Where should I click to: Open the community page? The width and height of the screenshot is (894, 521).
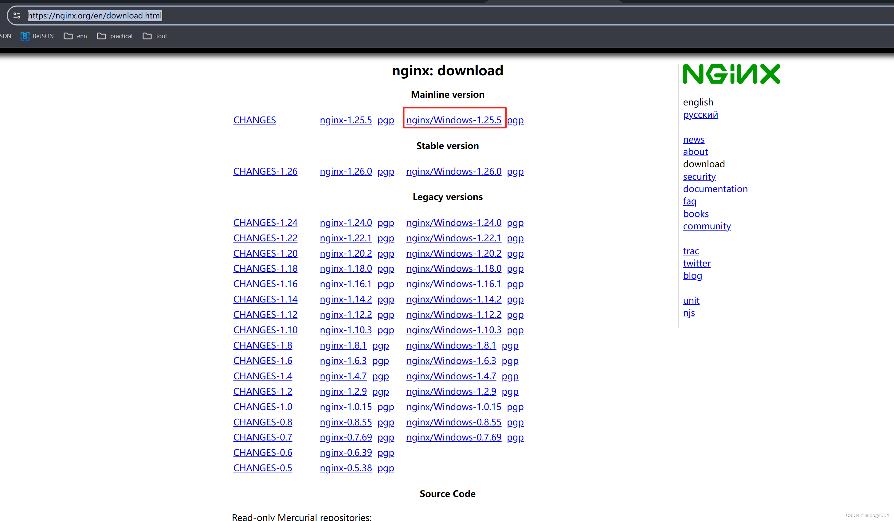(707, 226)
